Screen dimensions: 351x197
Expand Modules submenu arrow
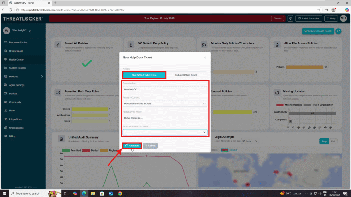pos(42,76)
